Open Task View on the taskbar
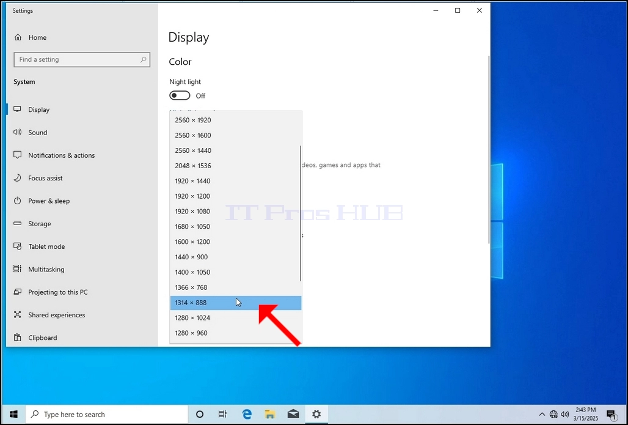 (x=223, y=414)
